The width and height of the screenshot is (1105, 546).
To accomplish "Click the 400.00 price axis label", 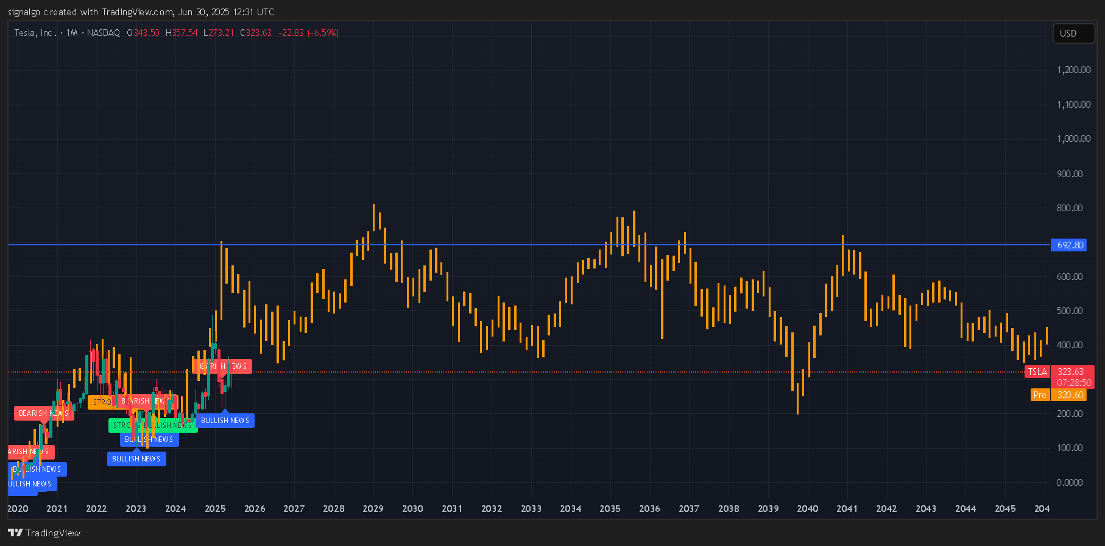I will coord(1070,345).
